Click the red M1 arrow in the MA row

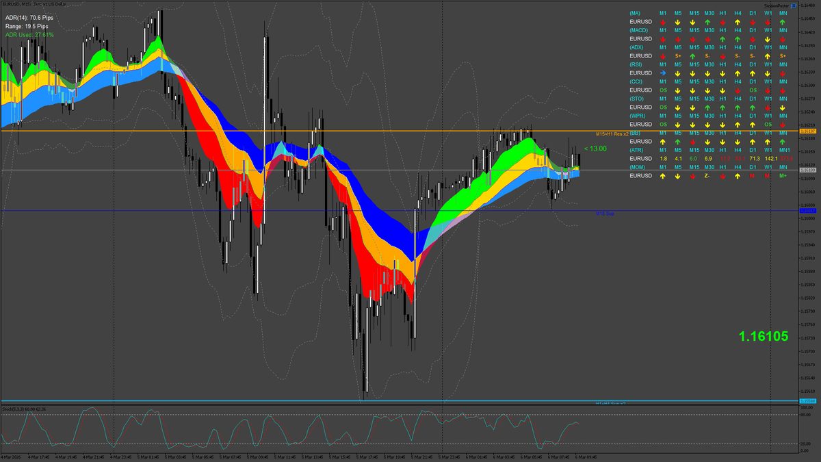coord(663,22)
